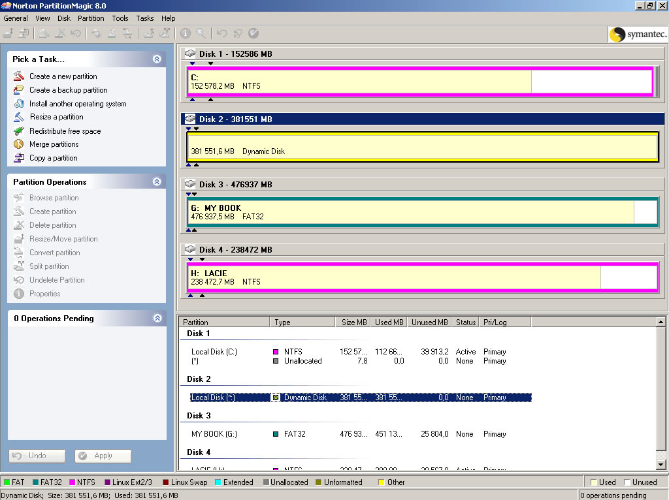Select the H: LACIE partition bar
Viewport: 669px width, 500px height.
point(423,277)
